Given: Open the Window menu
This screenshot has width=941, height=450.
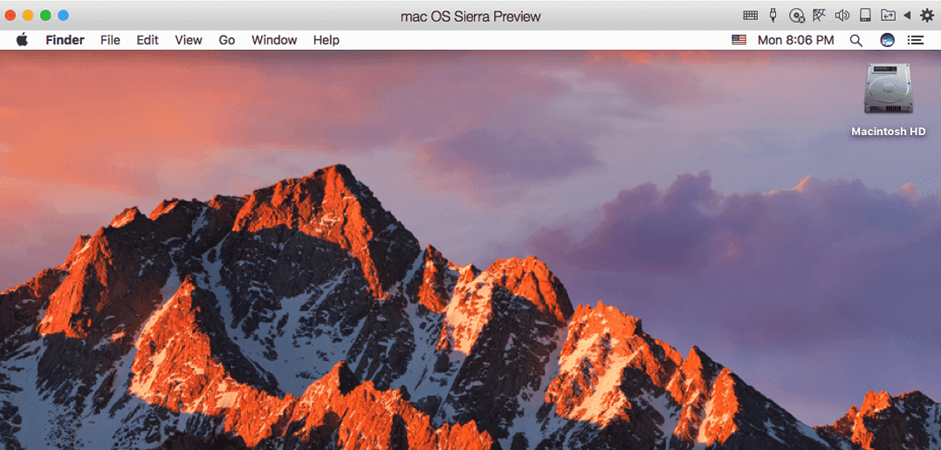Looking at the screenshot, I should click(x=274, y=40).
